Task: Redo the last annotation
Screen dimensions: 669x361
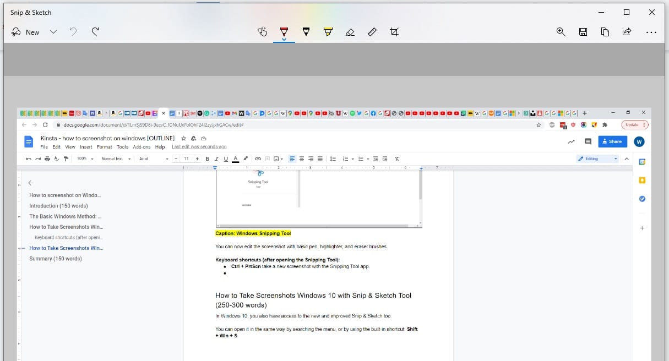Action: (95, 32)
